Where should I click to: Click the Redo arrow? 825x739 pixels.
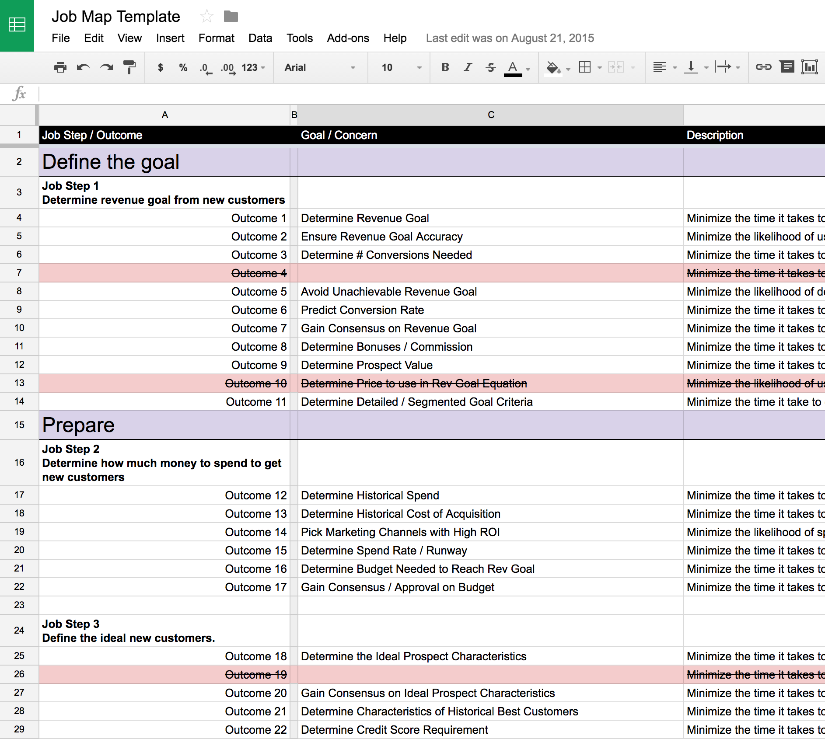point(106,67)
